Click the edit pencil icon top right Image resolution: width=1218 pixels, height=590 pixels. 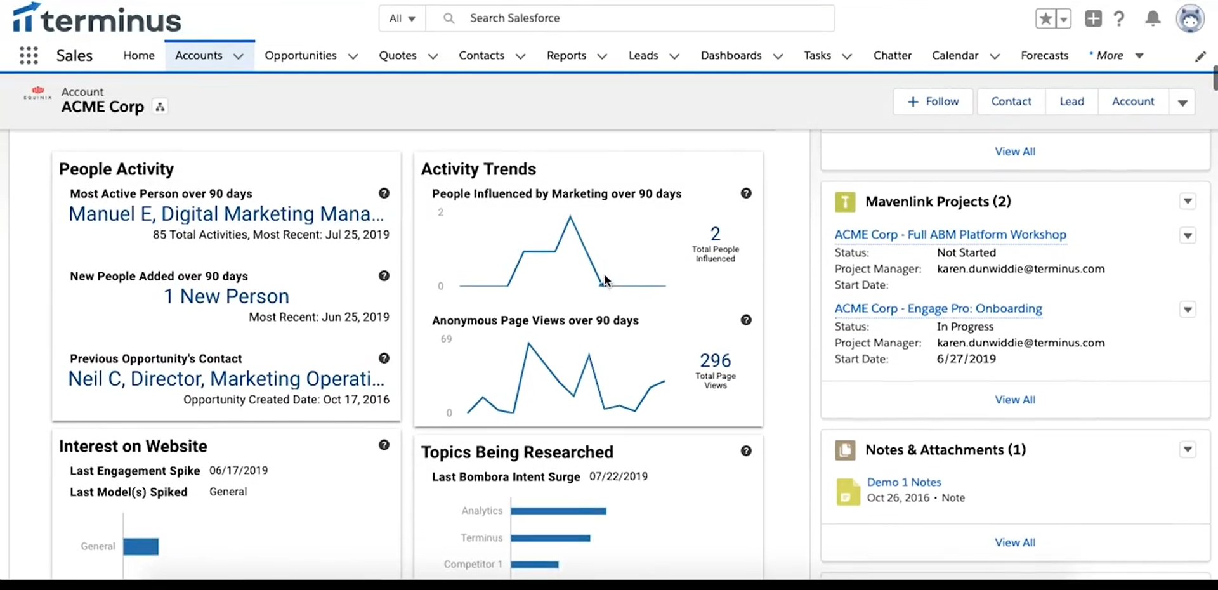(x=1201, y=56)
